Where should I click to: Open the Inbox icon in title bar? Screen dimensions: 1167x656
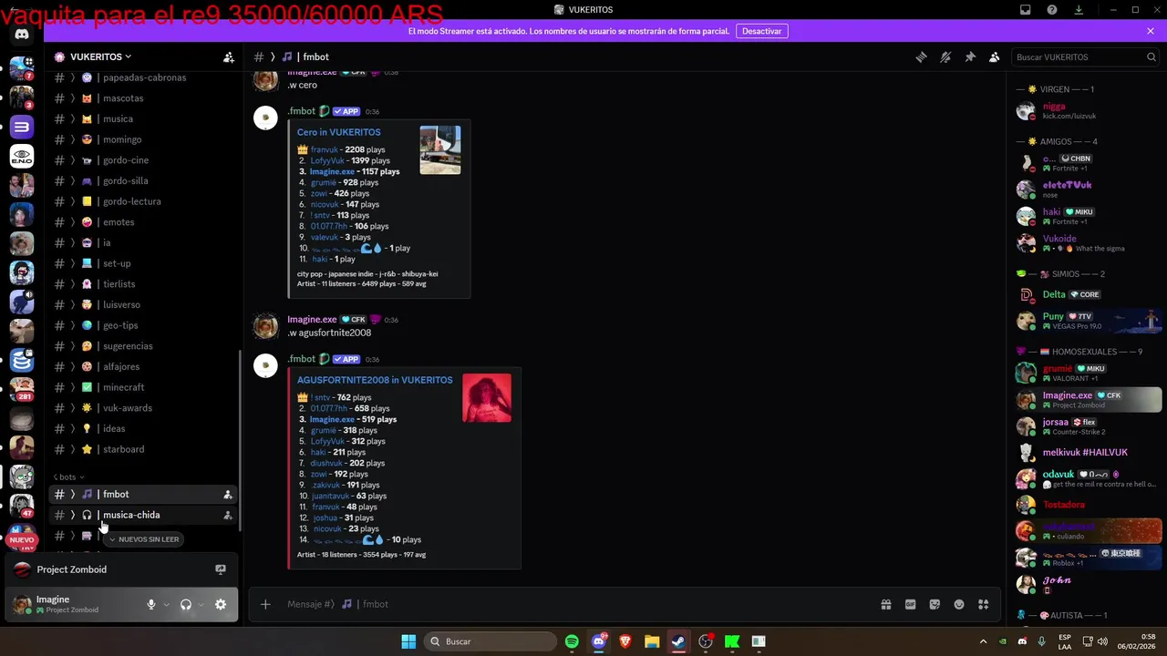1026,9
